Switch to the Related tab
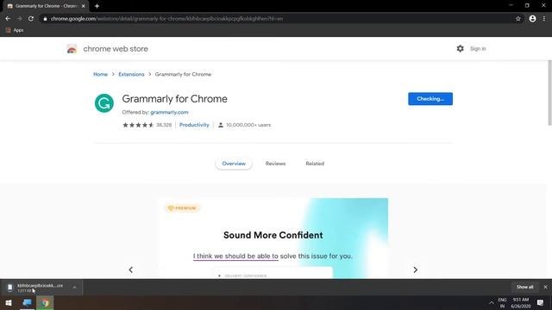The image size is (552, 310). coord(315,164)
